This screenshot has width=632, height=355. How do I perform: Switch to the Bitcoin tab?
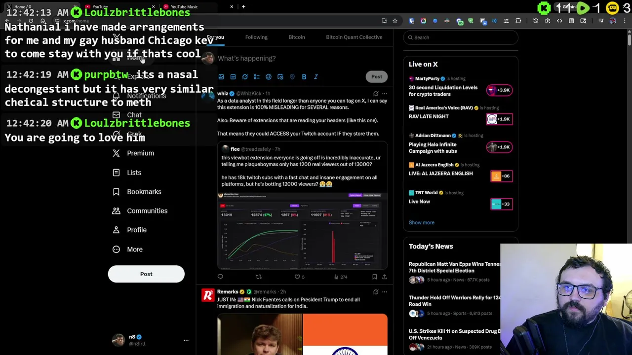point(297,37)
